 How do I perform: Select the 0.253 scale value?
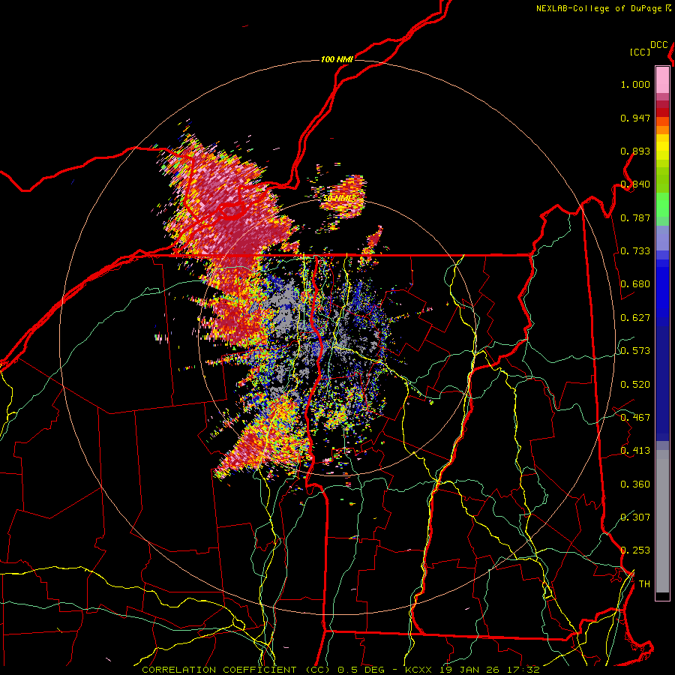[x=635, y=550]
